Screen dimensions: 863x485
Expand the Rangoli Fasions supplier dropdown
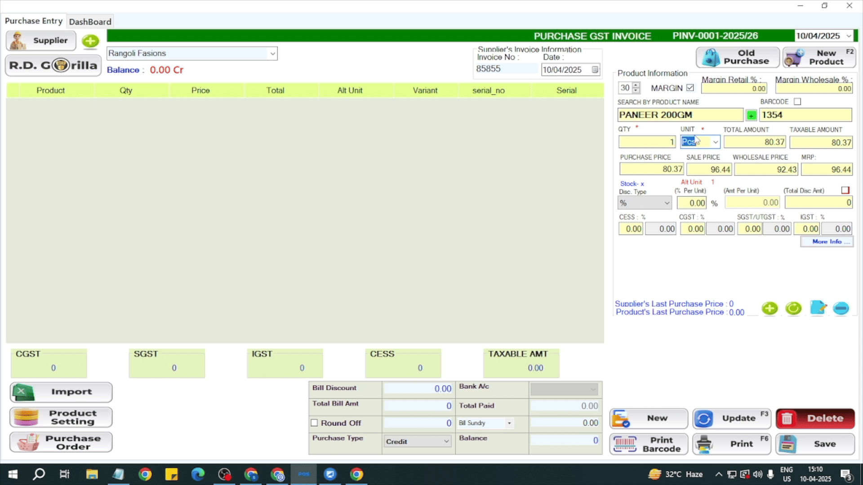click(x=272, y=53)
